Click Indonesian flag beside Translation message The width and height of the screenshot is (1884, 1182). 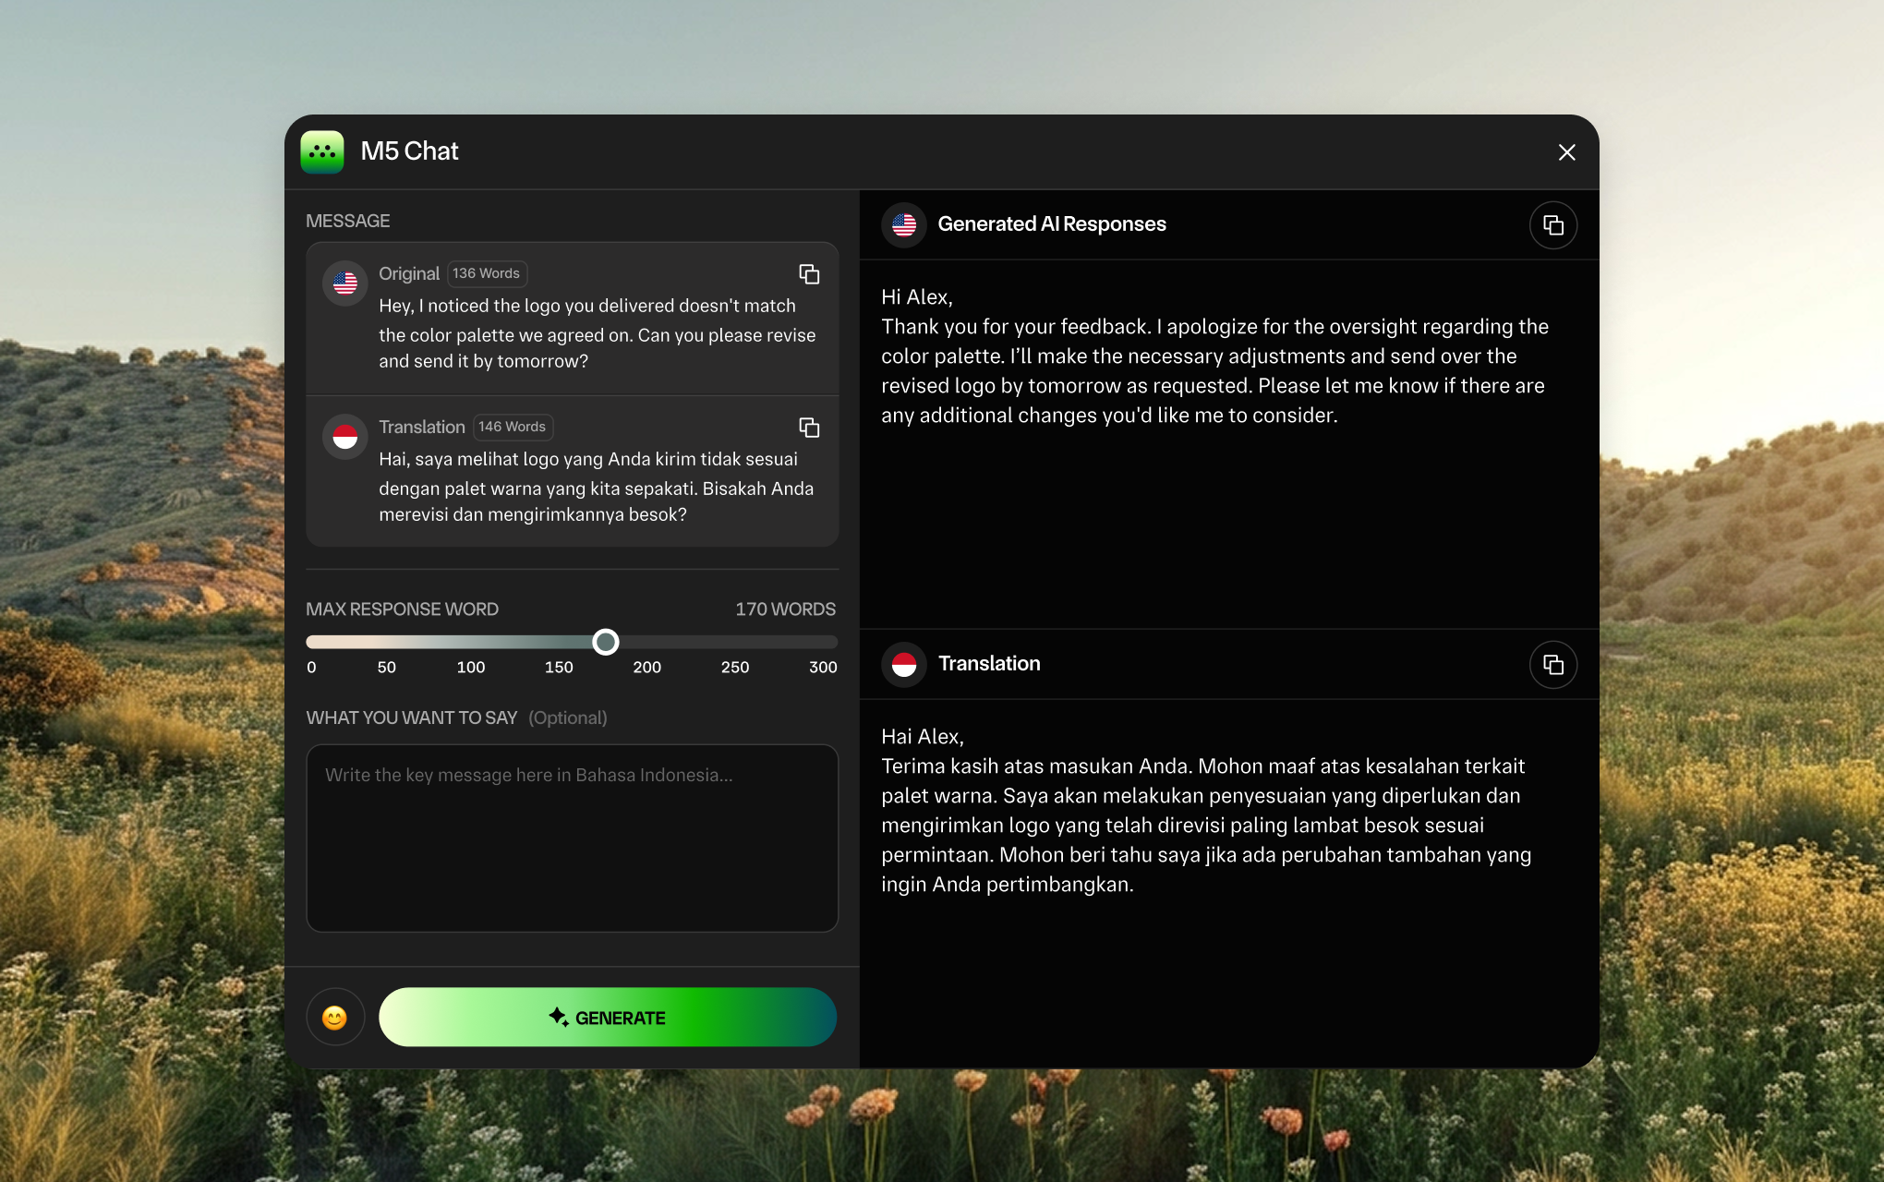(x=345, y=436)
